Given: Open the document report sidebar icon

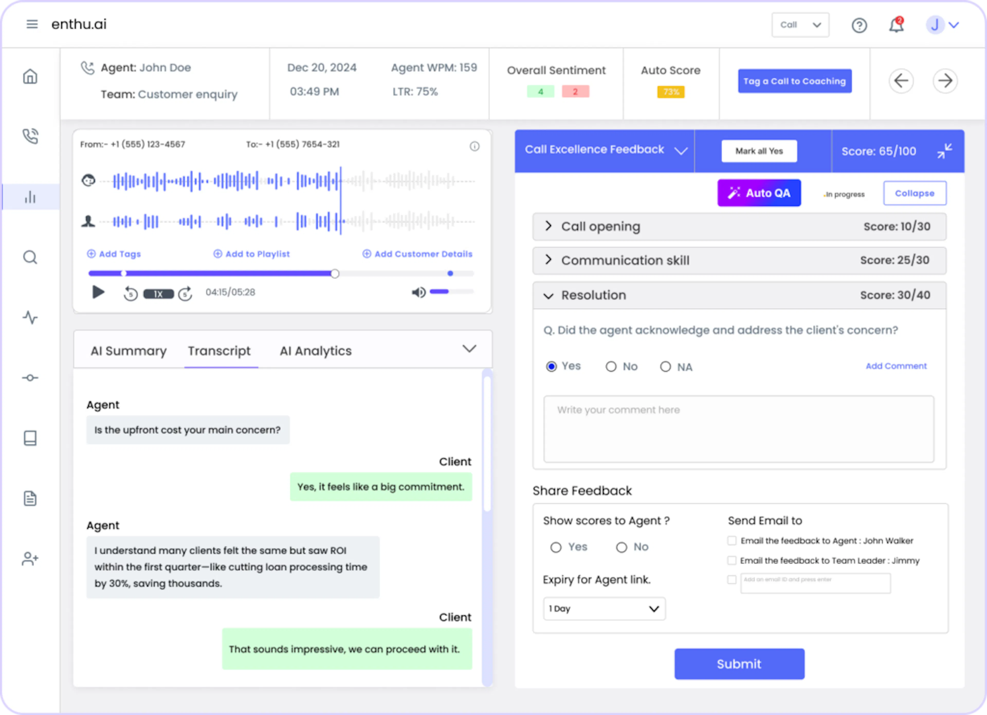Looking at the screenshot, I should [30, 498].
